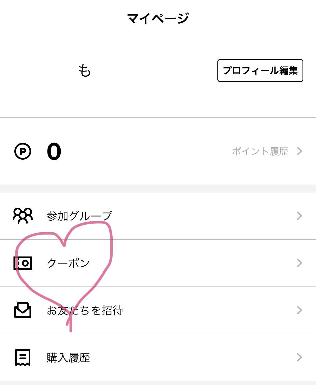
Task: Open the 購入履歴 menu item
Action: (x=158, y=357)
